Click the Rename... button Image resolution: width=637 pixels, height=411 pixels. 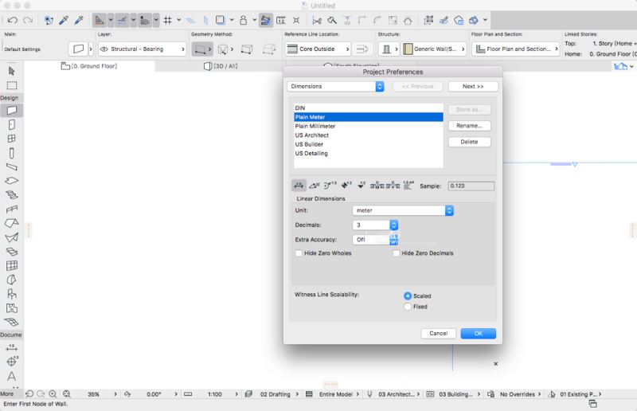(469, 126)
